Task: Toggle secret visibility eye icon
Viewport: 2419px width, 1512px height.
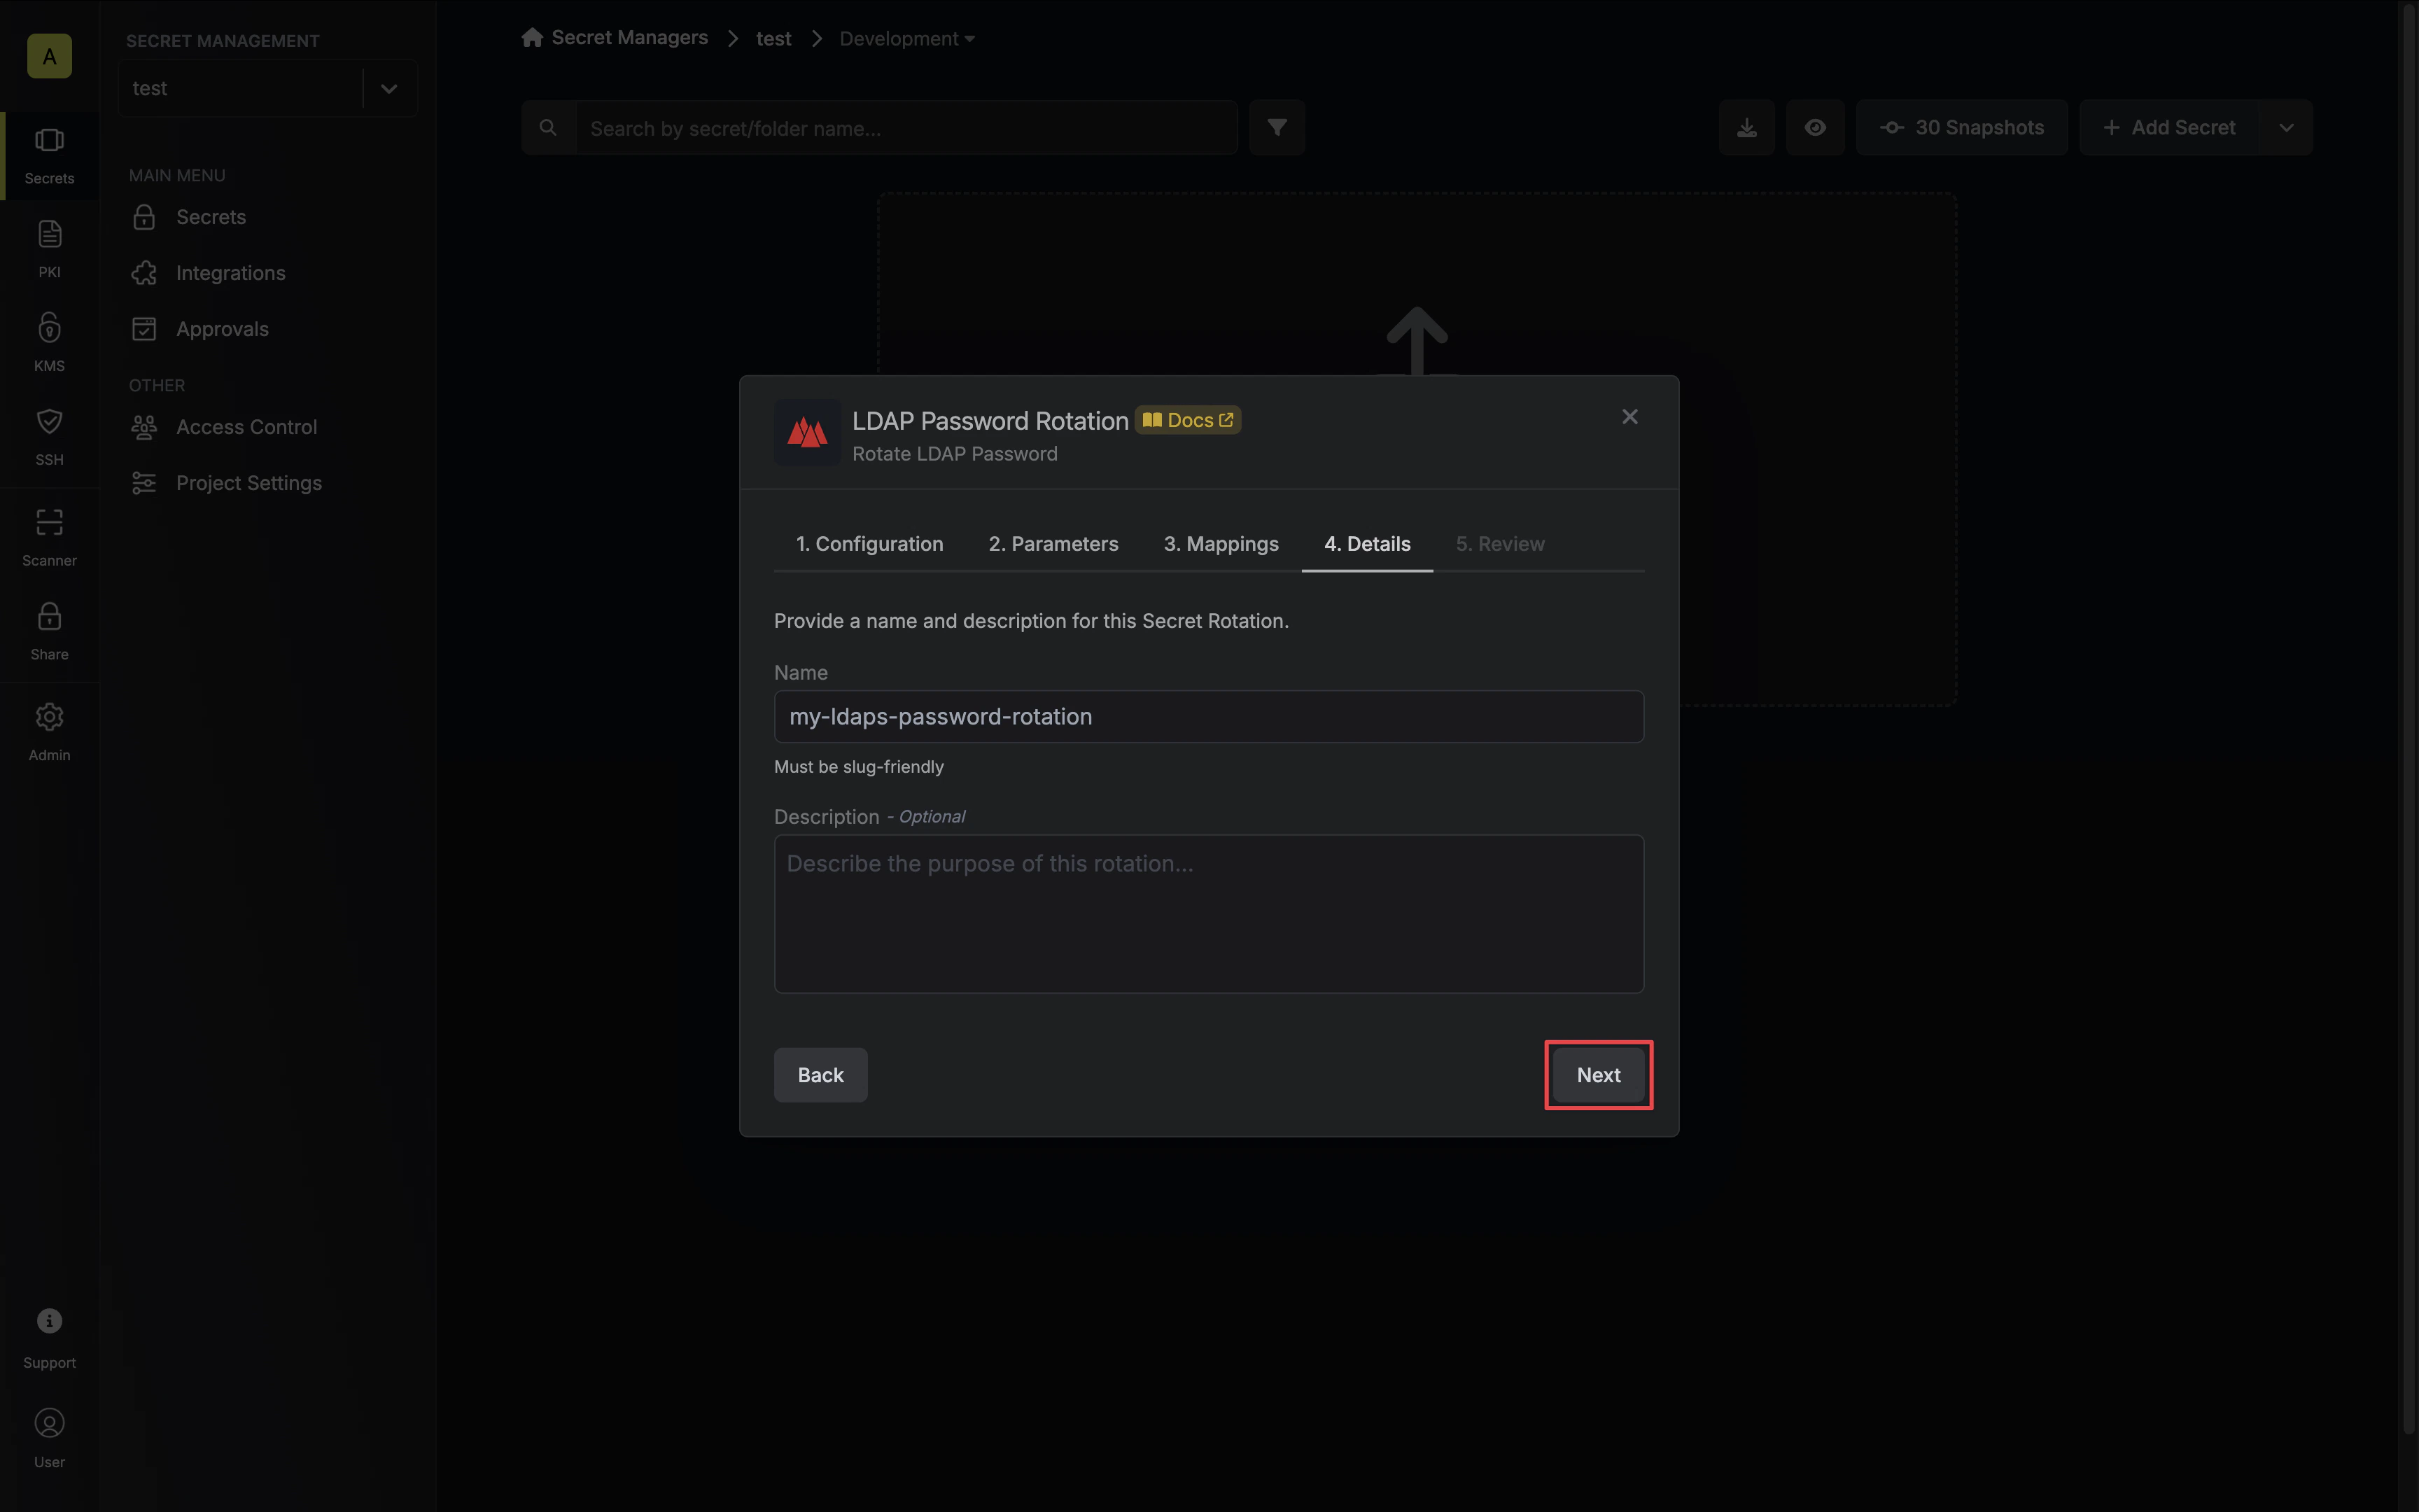Action: [x=1815, y=127]
